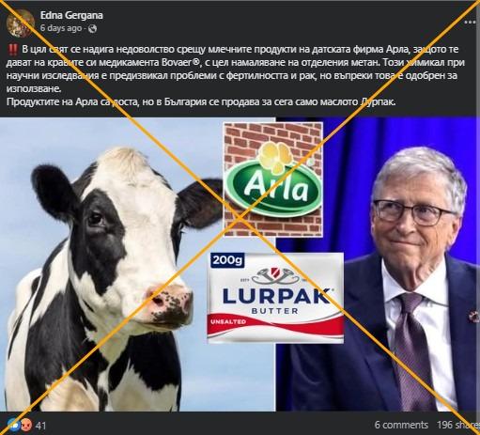Open Edna Gergana profile name link

click(x=71, y=15)
